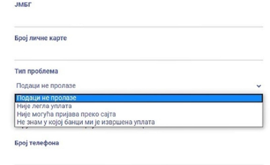Pick 'Не знам у којој банци' option

[x=86, y=122]
